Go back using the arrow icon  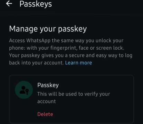(x=9, y=4)
